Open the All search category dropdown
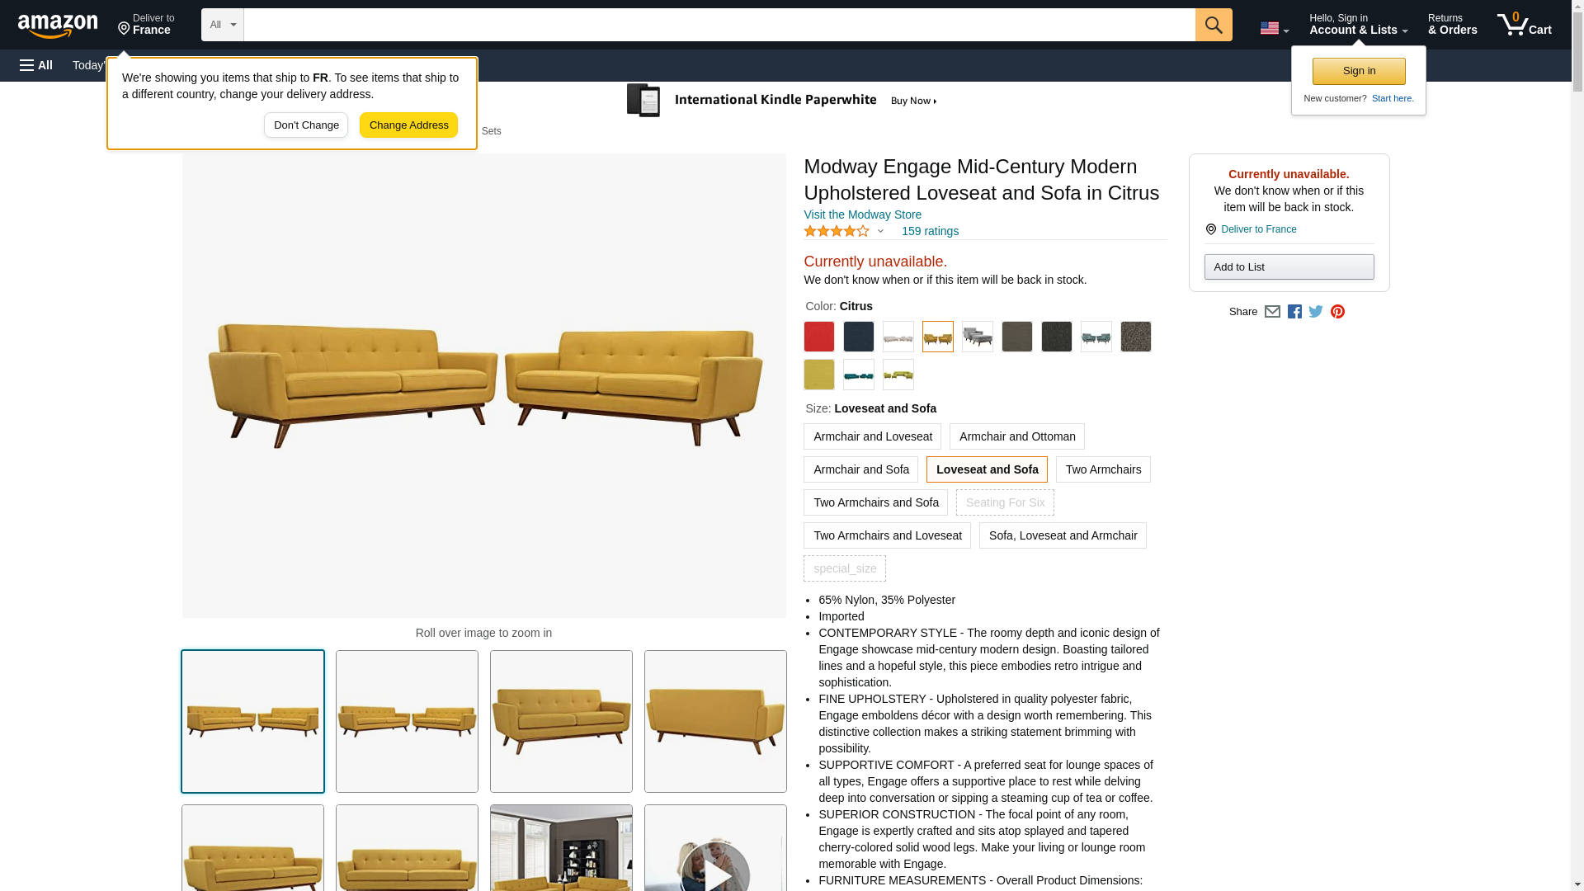 (x=223, y=25)
